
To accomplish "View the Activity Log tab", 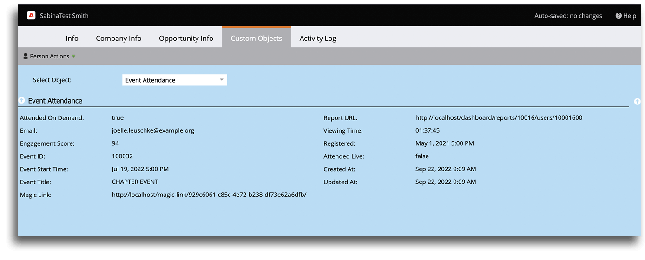I will pos(318,38).
